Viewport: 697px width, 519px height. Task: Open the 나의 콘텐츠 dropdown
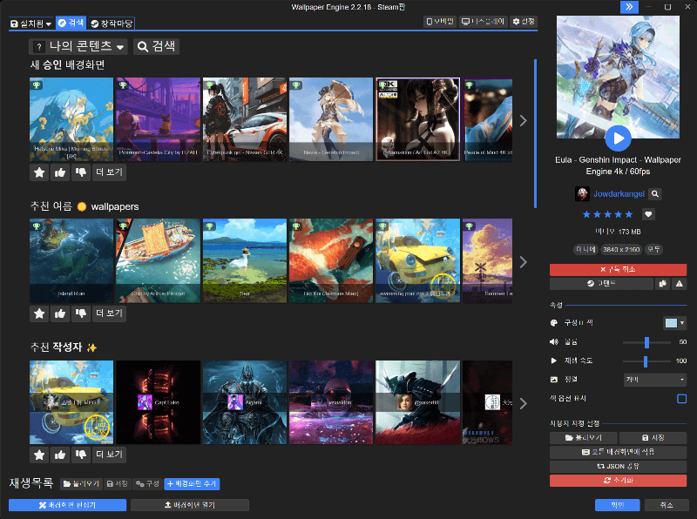[x=78, y=47]
